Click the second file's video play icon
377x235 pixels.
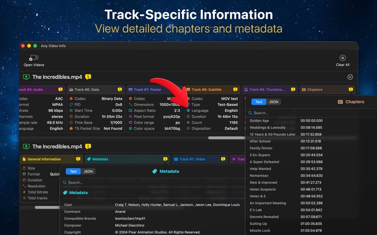click(26, 146)
